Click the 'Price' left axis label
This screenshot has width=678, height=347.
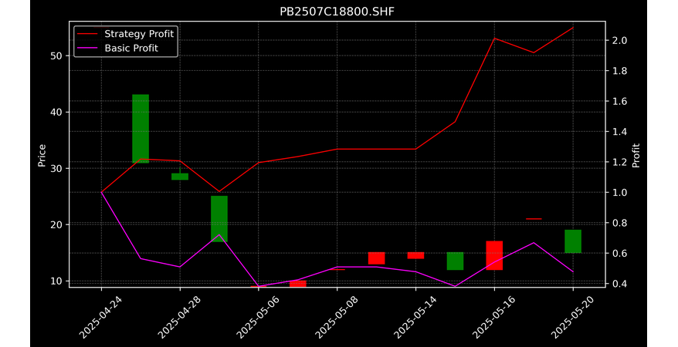42,155
